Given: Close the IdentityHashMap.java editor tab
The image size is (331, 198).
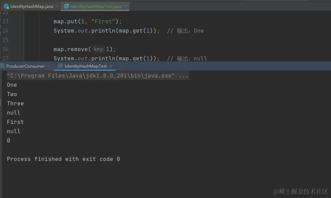Looking at the screenshot, I should click(x=57, y=6).
